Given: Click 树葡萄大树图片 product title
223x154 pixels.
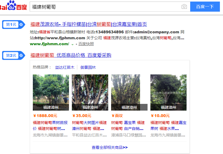Looking at the screenshot, I should [x=89, y=125].
